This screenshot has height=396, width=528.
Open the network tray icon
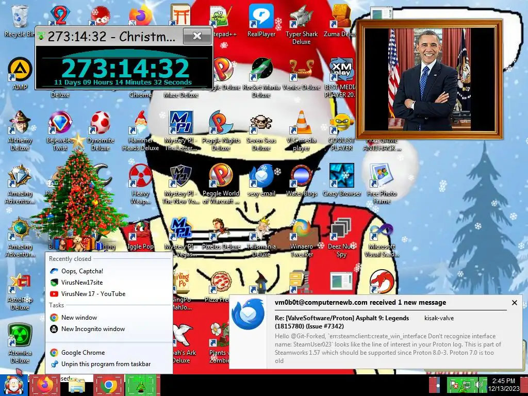point(466,385)
